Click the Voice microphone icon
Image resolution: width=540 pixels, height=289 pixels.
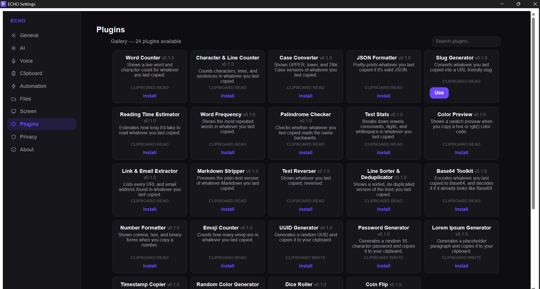[x=13, y=61]
